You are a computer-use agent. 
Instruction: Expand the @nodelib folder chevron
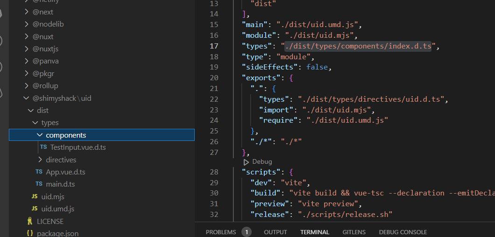[x=27, y=24]
